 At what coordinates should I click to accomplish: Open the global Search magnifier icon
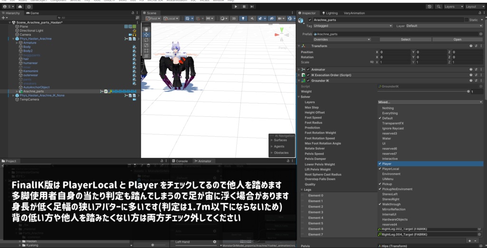click(438, 7)
